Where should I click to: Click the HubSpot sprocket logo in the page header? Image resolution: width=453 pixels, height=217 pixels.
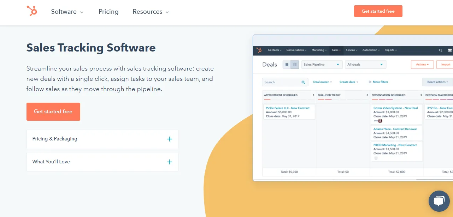point(32,11)
